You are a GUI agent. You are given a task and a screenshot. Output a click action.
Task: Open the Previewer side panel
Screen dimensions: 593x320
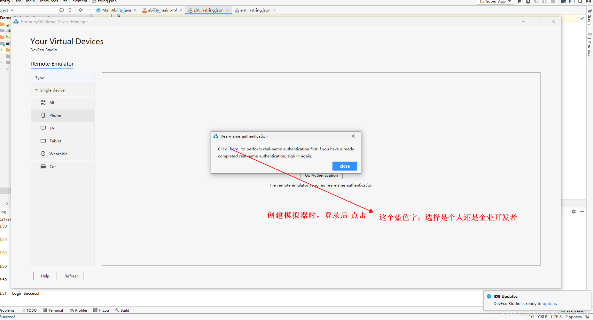(589, 45)
